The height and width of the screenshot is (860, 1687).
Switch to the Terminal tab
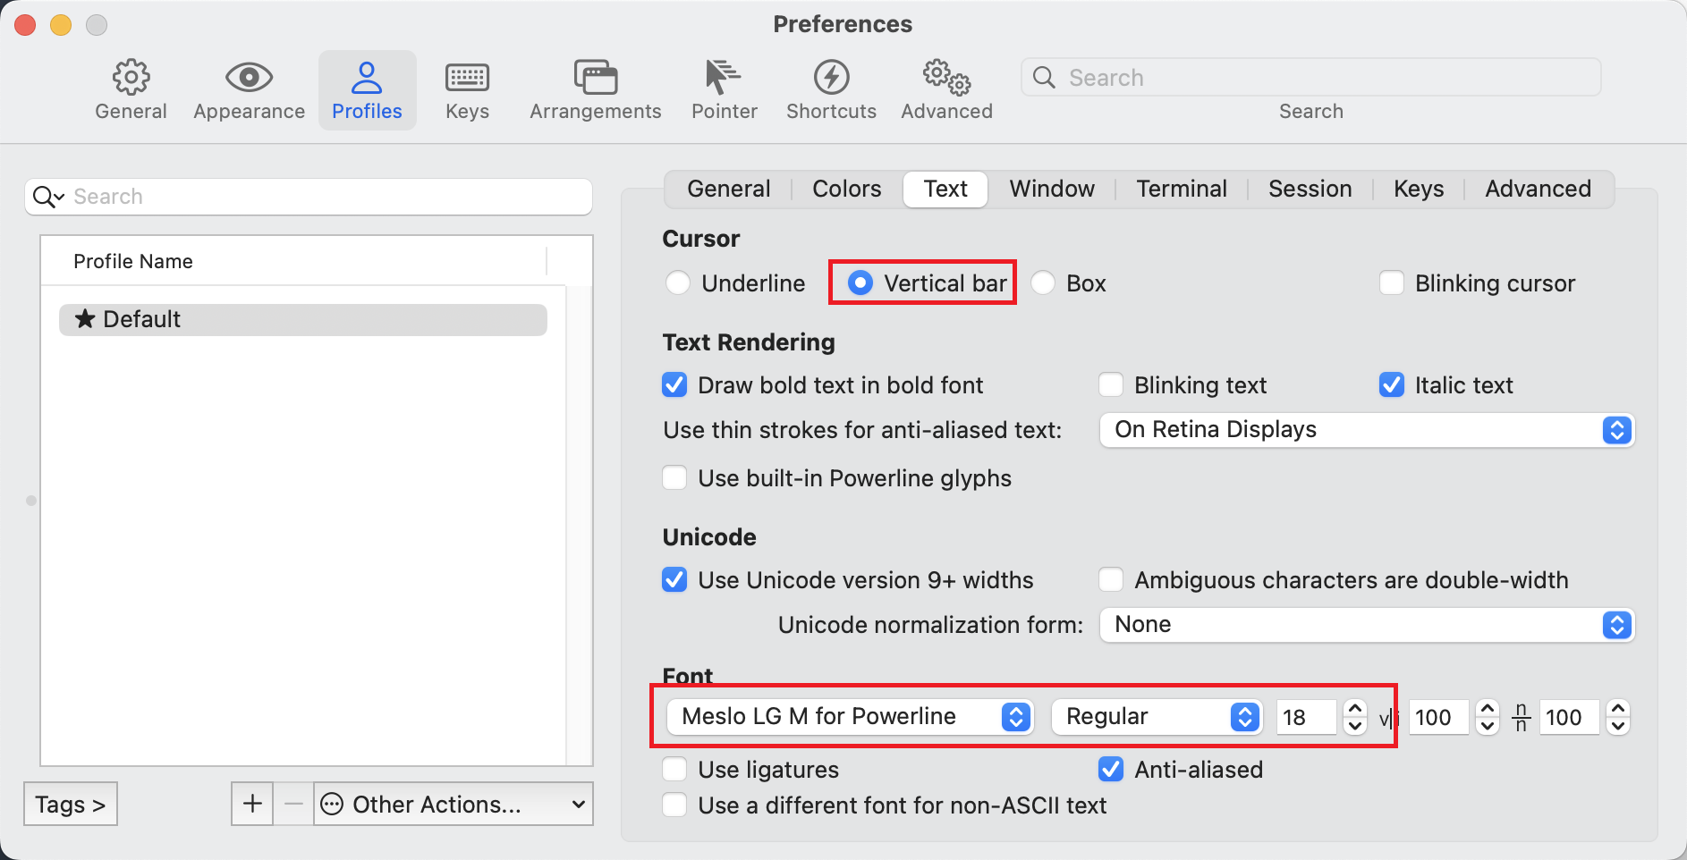point(1182,189)
